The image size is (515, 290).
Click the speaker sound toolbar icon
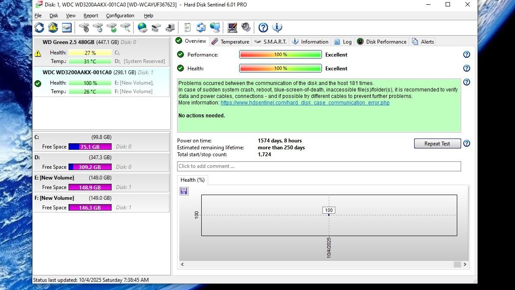(x=246, y=28)
